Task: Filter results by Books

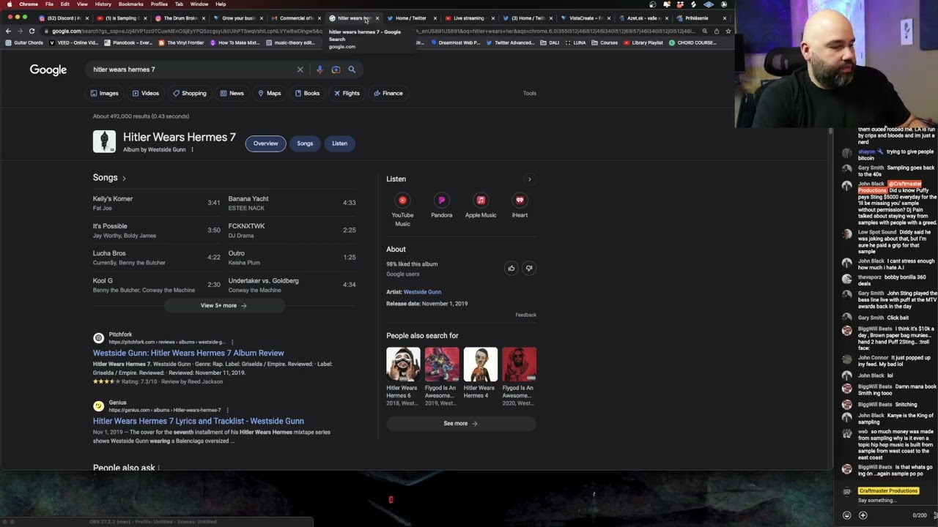Action: click(x=307, y=93)
